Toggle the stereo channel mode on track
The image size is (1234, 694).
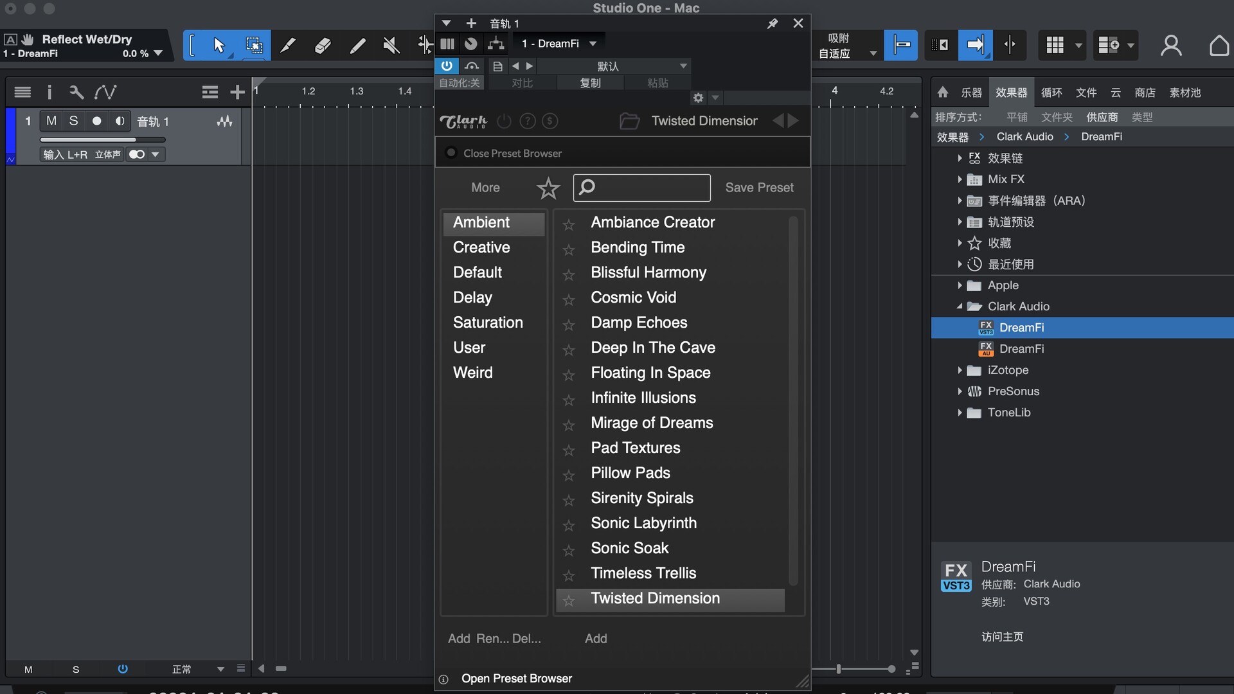click(x=136, y=154)
